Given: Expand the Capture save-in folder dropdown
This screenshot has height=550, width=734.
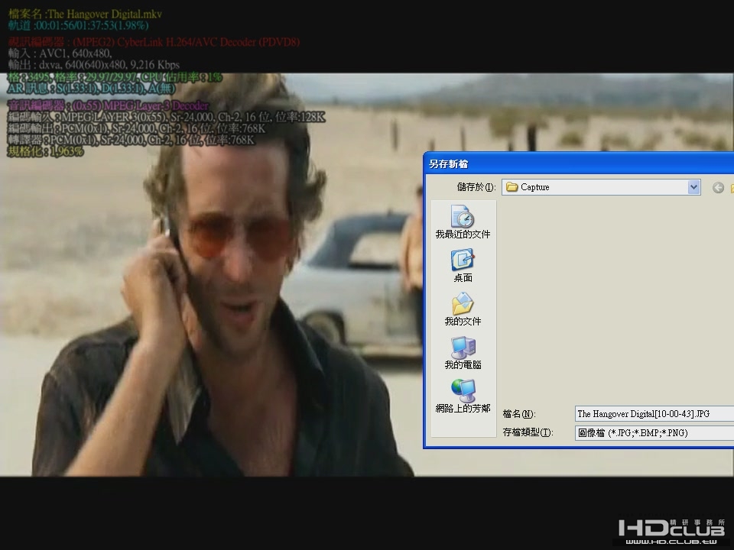Looking at the screenshot, I should tap(693, 187).
